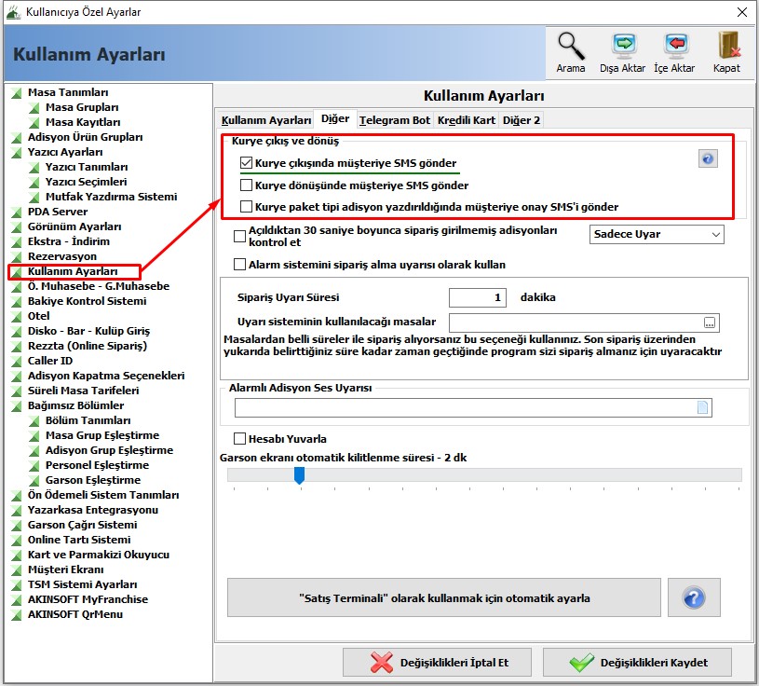Click the browse icon for alarm sound file

(703, 407)
